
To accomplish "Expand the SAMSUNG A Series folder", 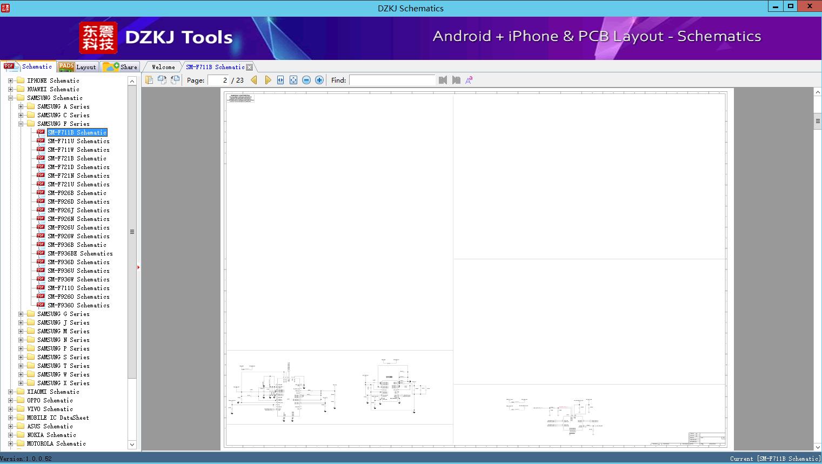I will [x=21, y=106].
